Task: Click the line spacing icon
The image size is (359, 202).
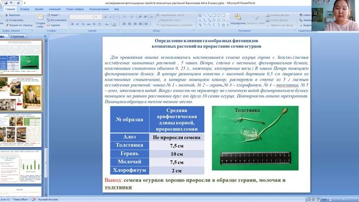Action: point(151,17)
